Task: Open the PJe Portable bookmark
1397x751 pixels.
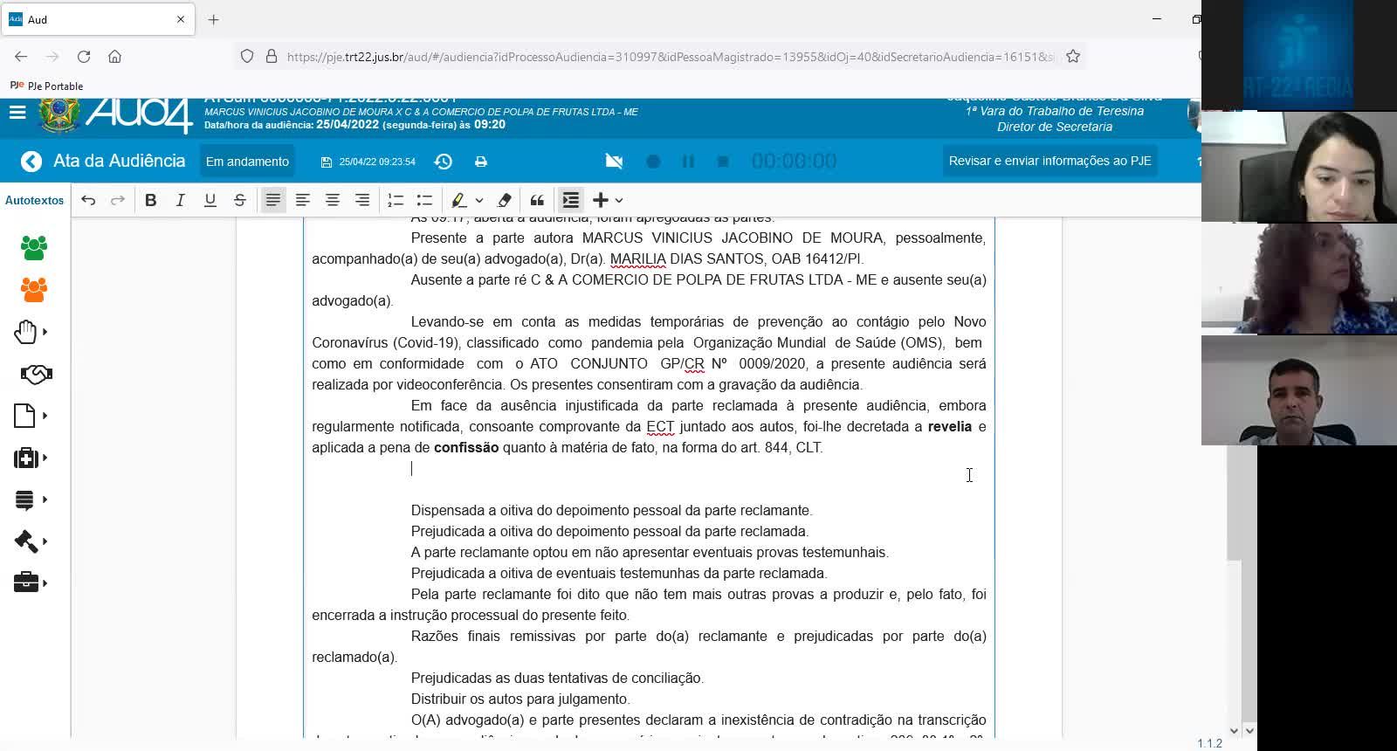Action: coord(46,86)
